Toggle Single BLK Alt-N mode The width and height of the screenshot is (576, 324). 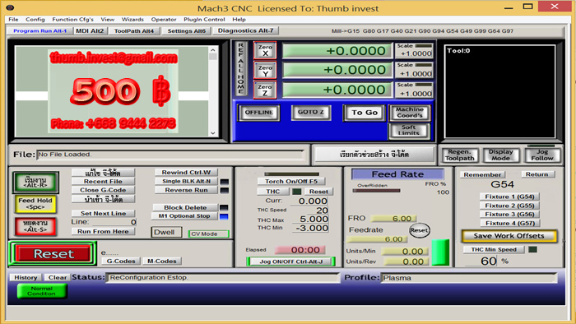(186, 181)
